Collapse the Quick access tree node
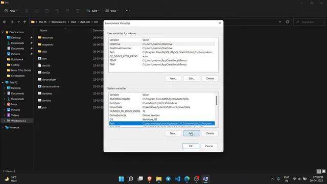 click(x=3, y=32)
